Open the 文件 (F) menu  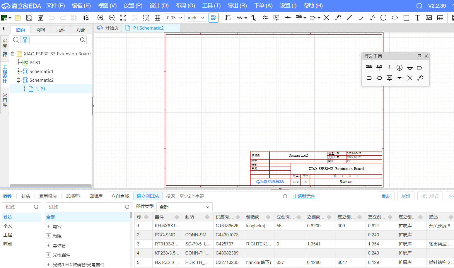[x=56, y=6]
